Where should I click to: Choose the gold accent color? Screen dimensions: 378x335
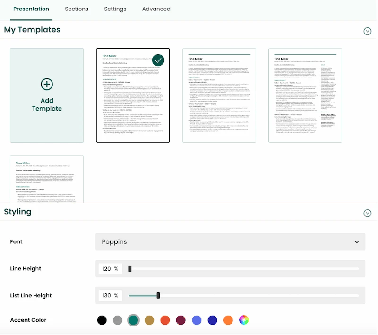[149, 320]
